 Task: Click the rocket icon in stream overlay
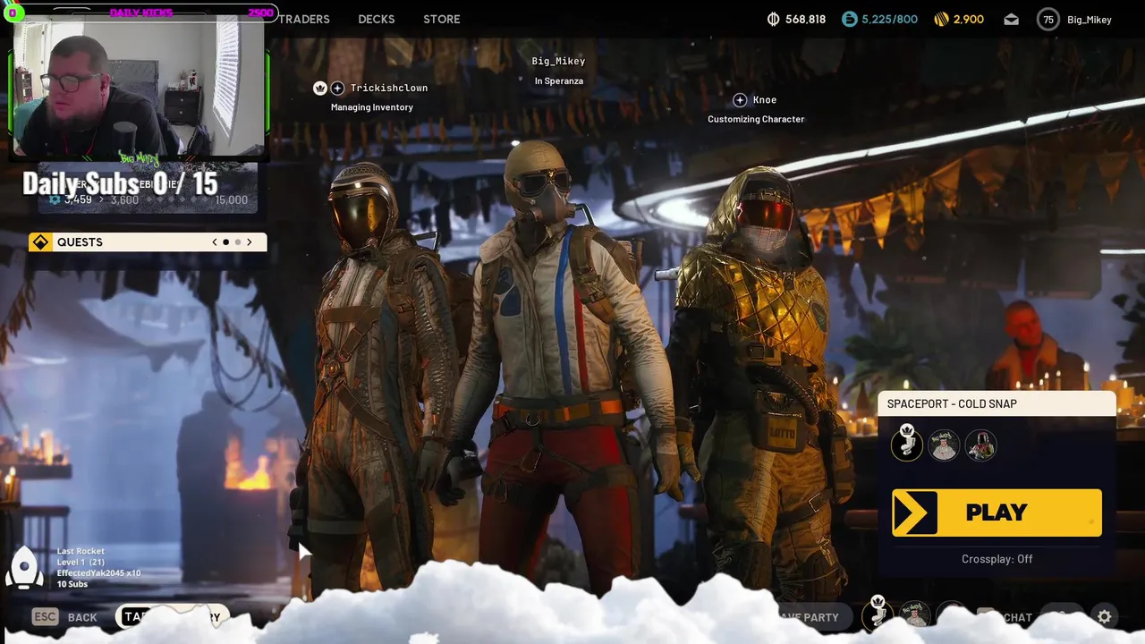tap(24, 567)
